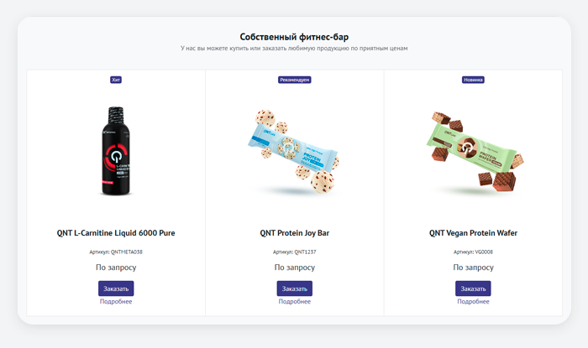588x348 pixels.
Task: Open the QNT L-Carnitine Liquid 6000 Pure title
Action: coord(116,233)
